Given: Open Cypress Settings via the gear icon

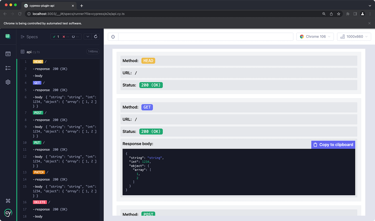Looking at the screenshot, I should coord(8,82).
